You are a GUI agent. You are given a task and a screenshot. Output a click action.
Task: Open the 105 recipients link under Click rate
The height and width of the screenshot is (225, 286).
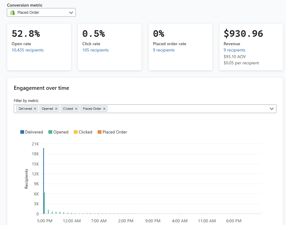pos(96,50)
